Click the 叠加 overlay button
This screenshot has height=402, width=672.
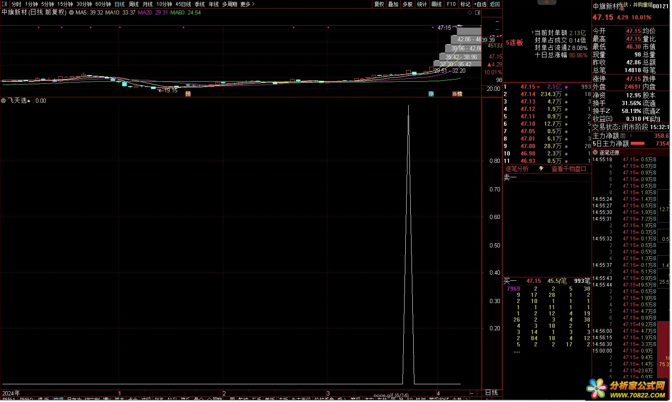(x=393, y=4)
